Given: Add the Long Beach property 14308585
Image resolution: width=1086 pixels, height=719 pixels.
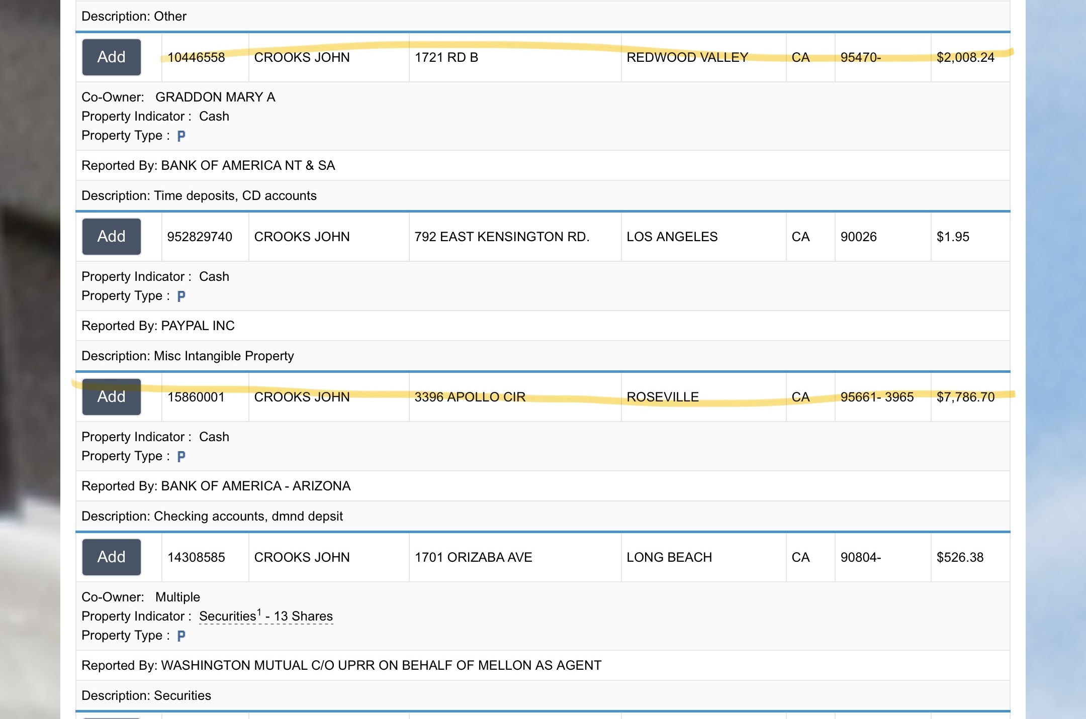Looking at the screenshot, I should click(x=112, y=557).
